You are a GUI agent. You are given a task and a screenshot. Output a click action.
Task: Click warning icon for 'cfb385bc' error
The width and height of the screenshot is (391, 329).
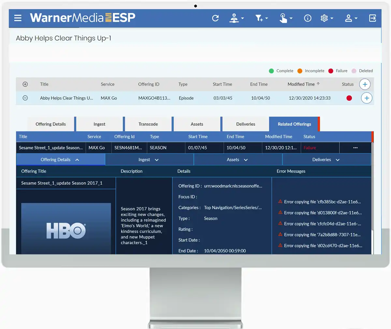(x=280, y=201)
